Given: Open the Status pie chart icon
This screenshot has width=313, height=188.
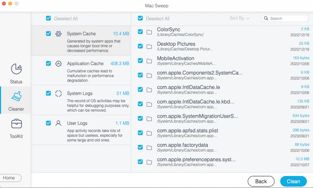Looking at the screenshot, I should 16,69.
